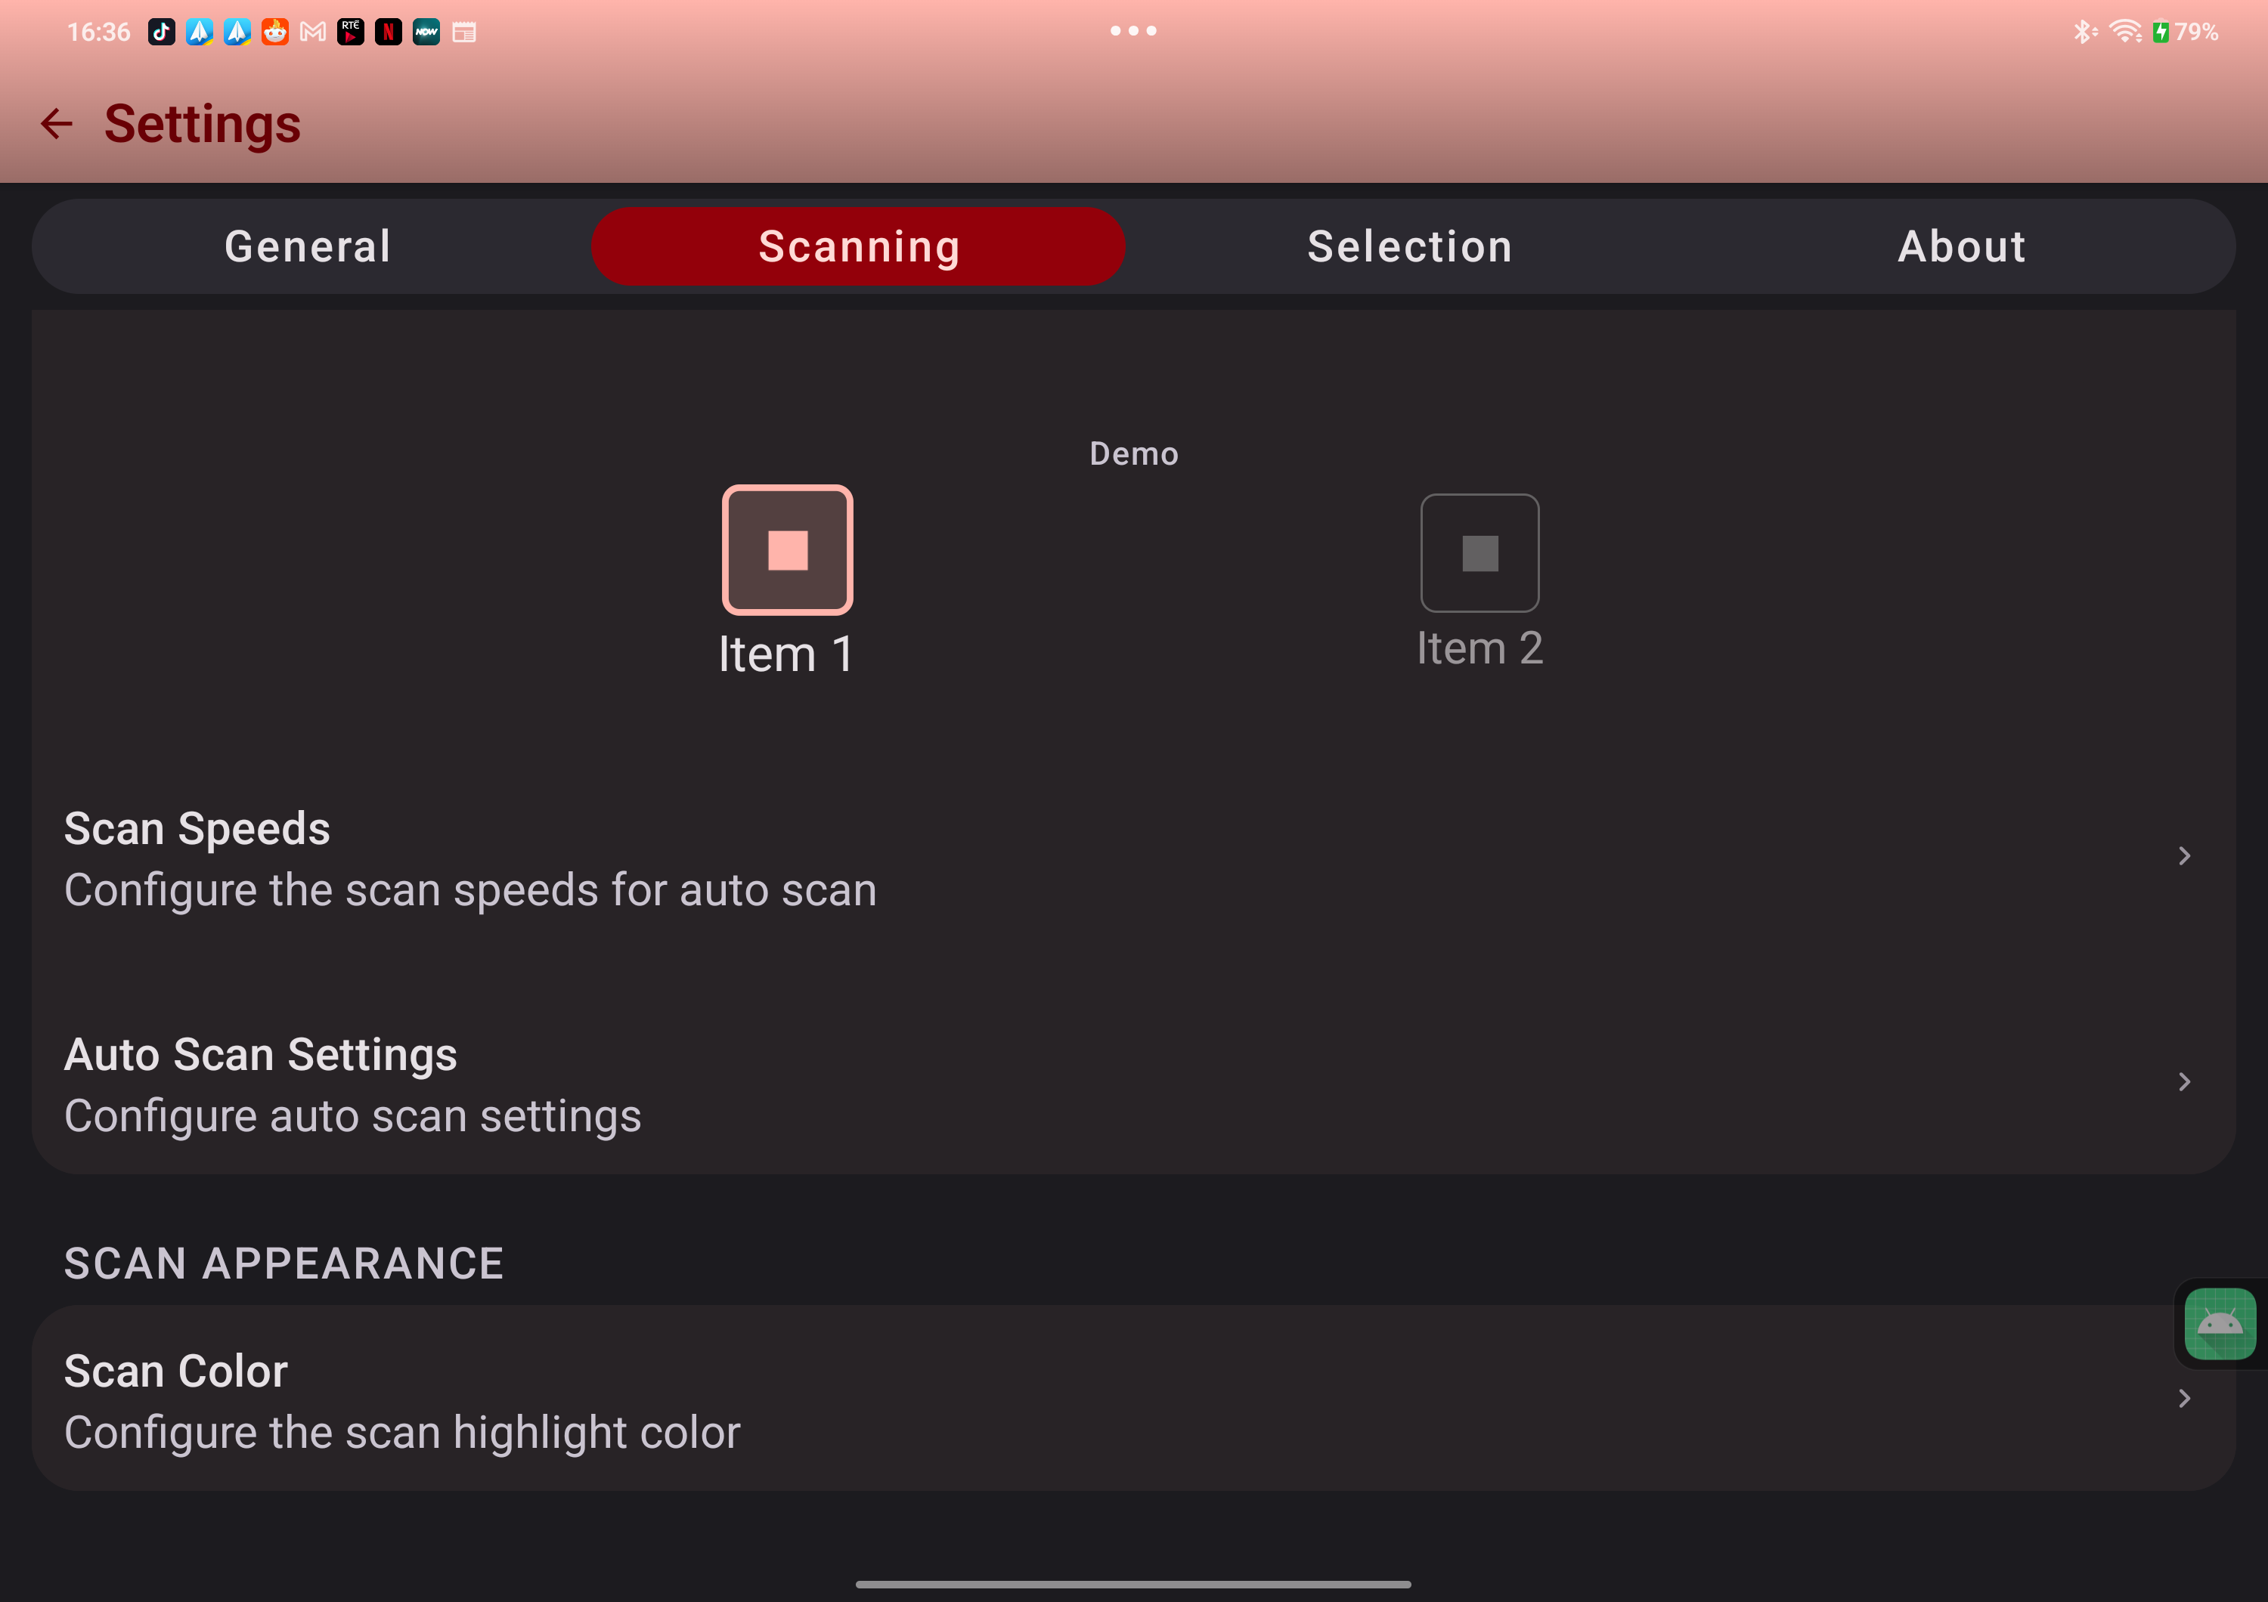
Task: Tap the green Android floating icon
Action: (2220, 1324)
